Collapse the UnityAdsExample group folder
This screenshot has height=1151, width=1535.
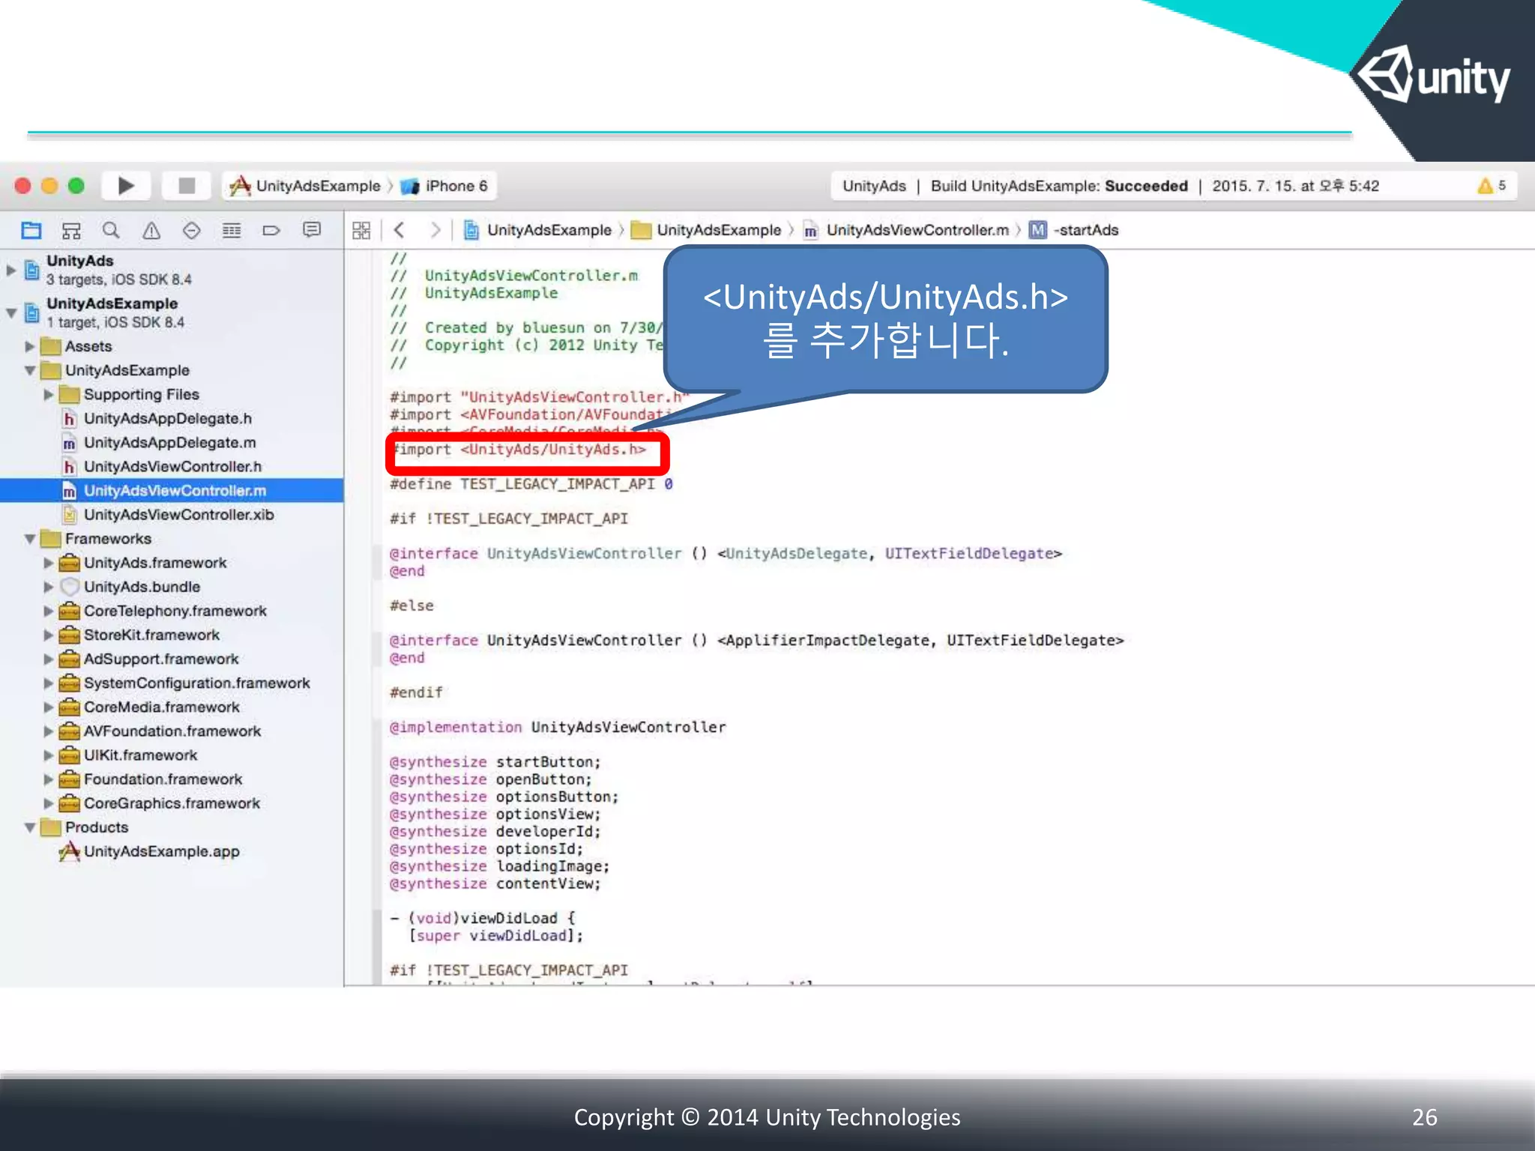29,370
